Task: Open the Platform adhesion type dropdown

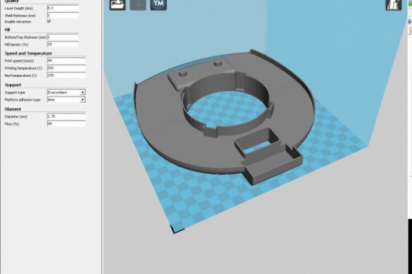Action: (66, 100)
